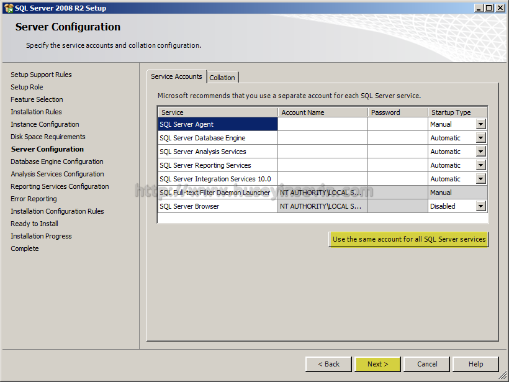The width and height of the screenshot is (509, 382).
Task: Click Password field for Reporting Services
Action: (x=398, y=165)
